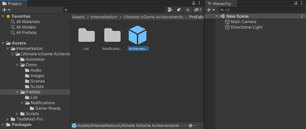Click the Assets folder icon in tree

coord(8,43)
